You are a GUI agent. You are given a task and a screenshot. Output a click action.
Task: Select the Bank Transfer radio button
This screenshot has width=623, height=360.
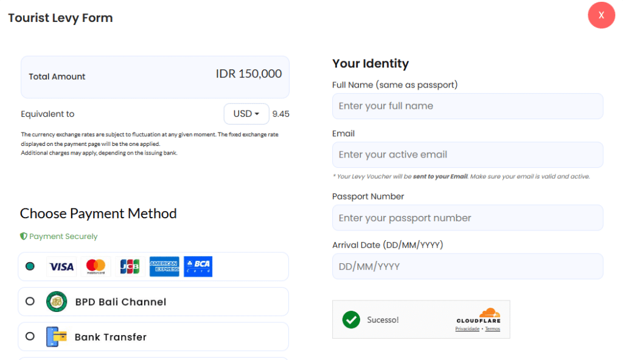[x=30, y=336]
